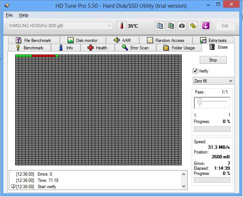This screenshot has width=243, height=197.
Task: Minimize the HD Tune Pro window
Action: click(208, 5)
